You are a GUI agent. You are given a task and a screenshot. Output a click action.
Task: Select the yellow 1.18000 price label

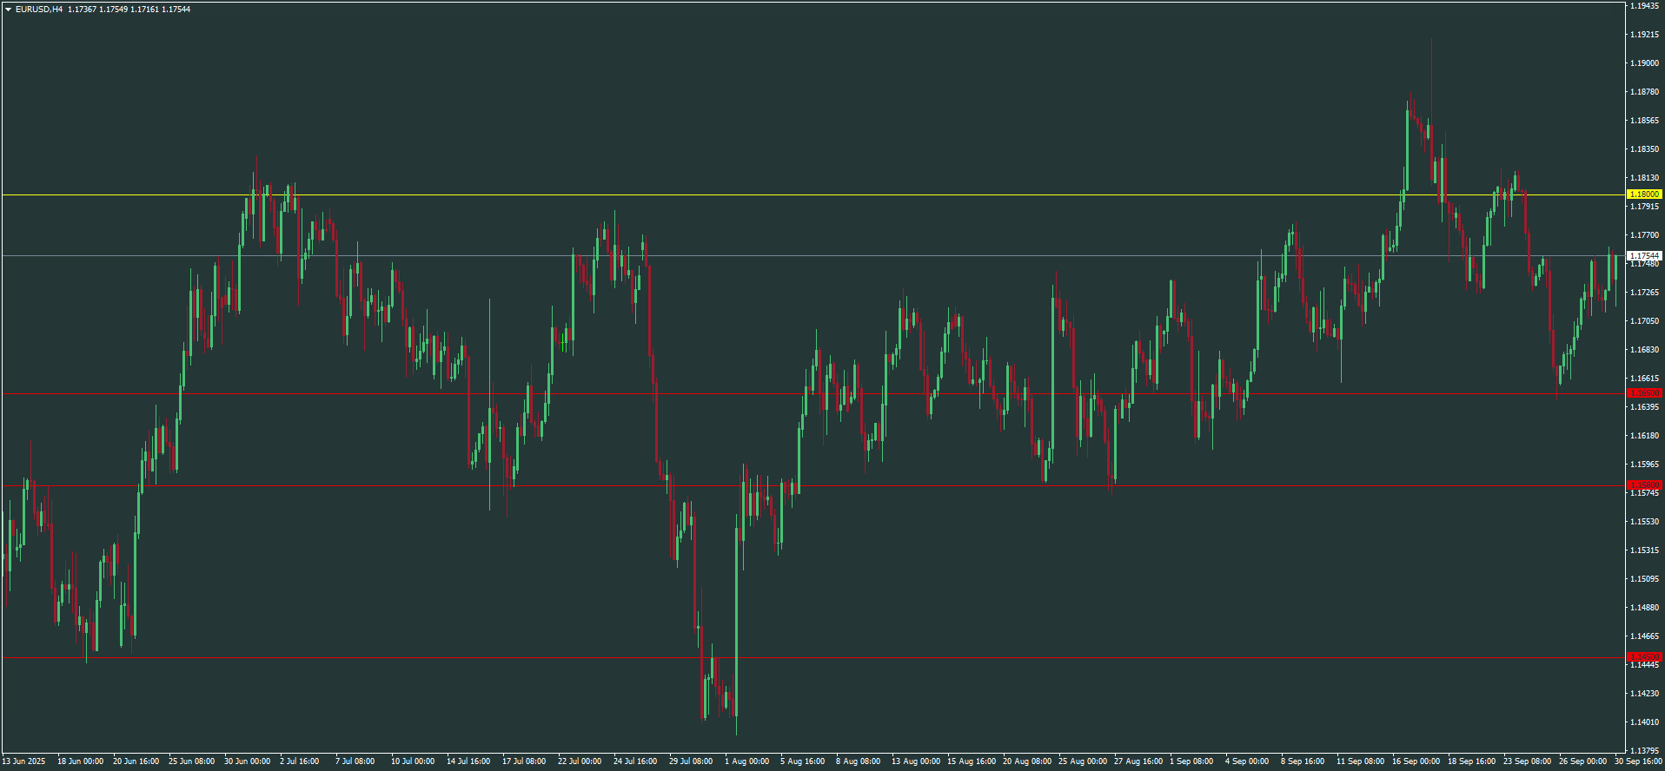(1643, 194)
